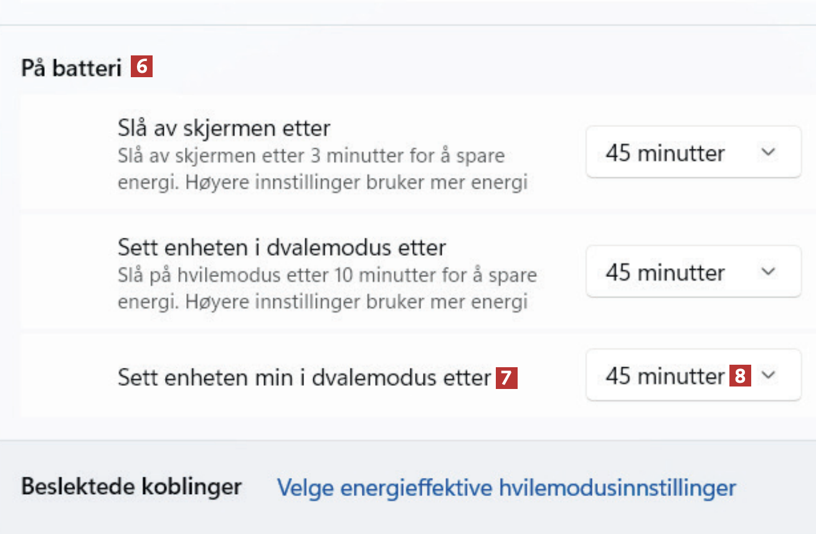
Task: Click the red number 6 badge
Action: 141,67
